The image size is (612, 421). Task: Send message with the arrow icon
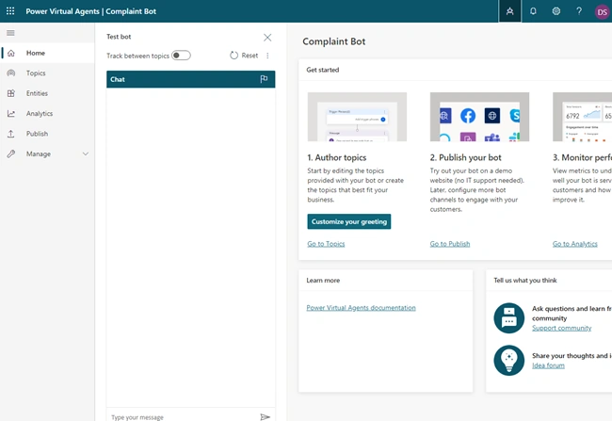[x=265, y=416]
